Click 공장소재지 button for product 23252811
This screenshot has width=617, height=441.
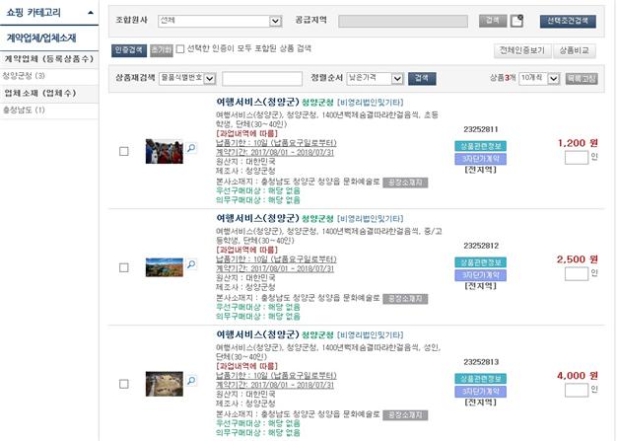point(405,183)
